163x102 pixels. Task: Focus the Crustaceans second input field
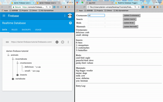click(114, 16)
